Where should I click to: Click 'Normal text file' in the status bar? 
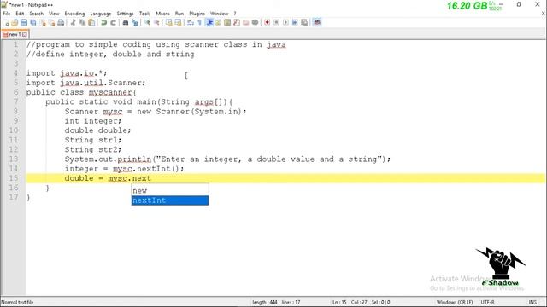[17, 302]
